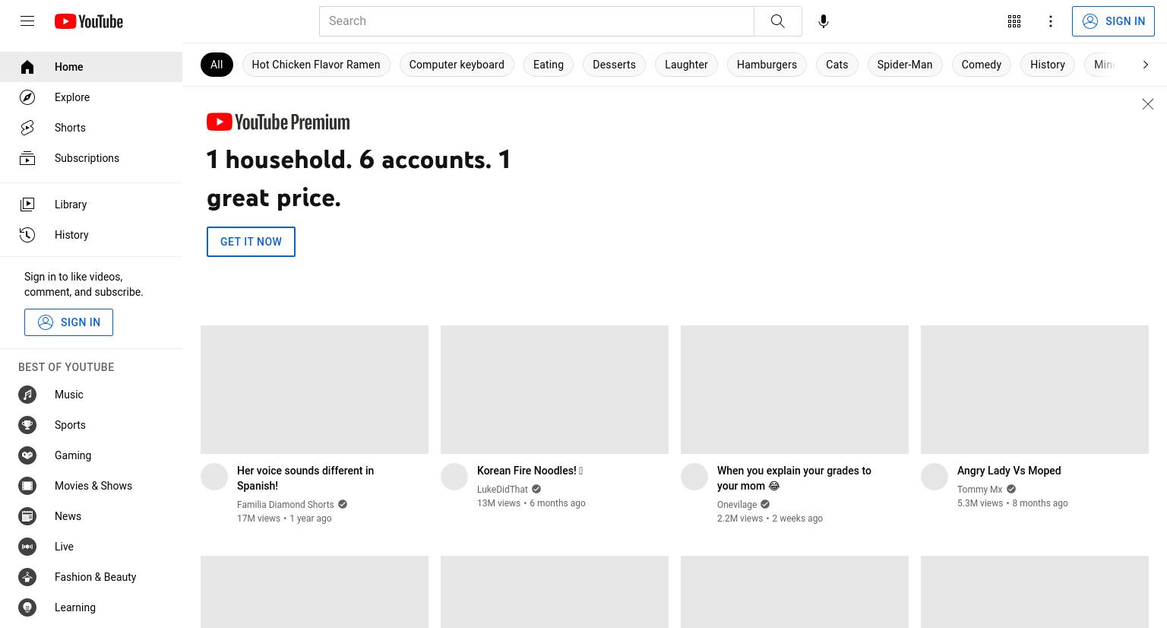Screen dimensions: 1167x628
Task: Click the '2 weeks ago' text
Action: (x=797, y=519)
